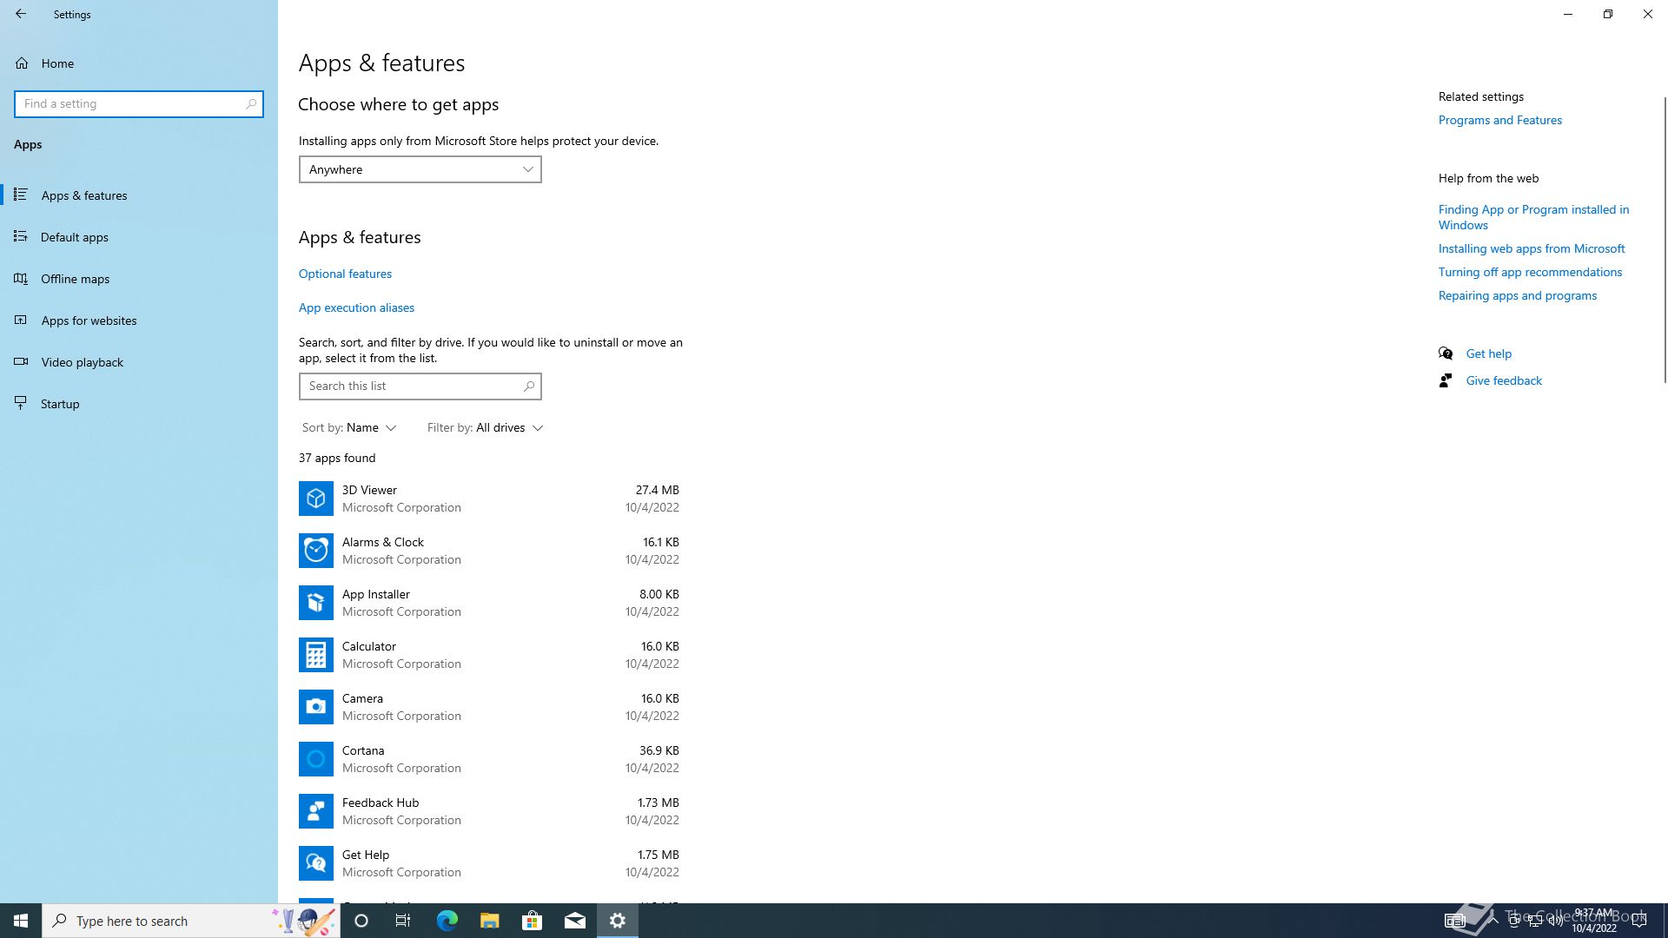Click the volume icon in system tray
Screen dimensions: 1668x938
point(1555,921)
